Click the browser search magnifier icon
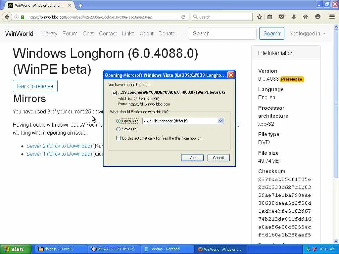339x254 pixels. 195,17
